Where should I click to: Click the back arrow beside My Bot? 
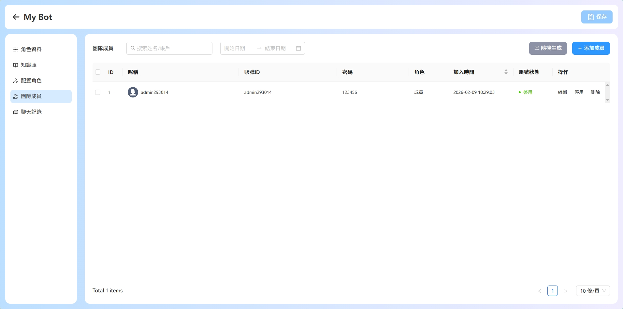(16, 17)
